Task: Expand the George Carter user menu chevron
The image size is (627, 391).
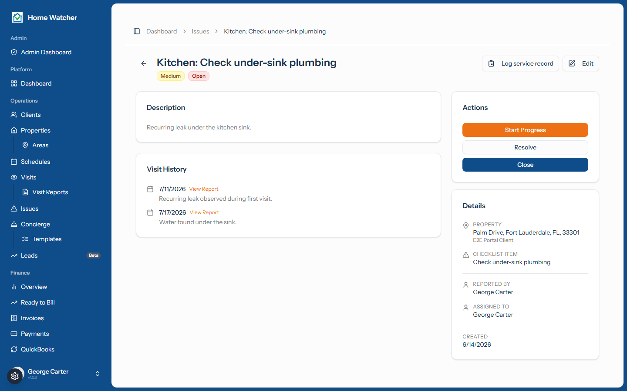Action: (x=98, y=374)
